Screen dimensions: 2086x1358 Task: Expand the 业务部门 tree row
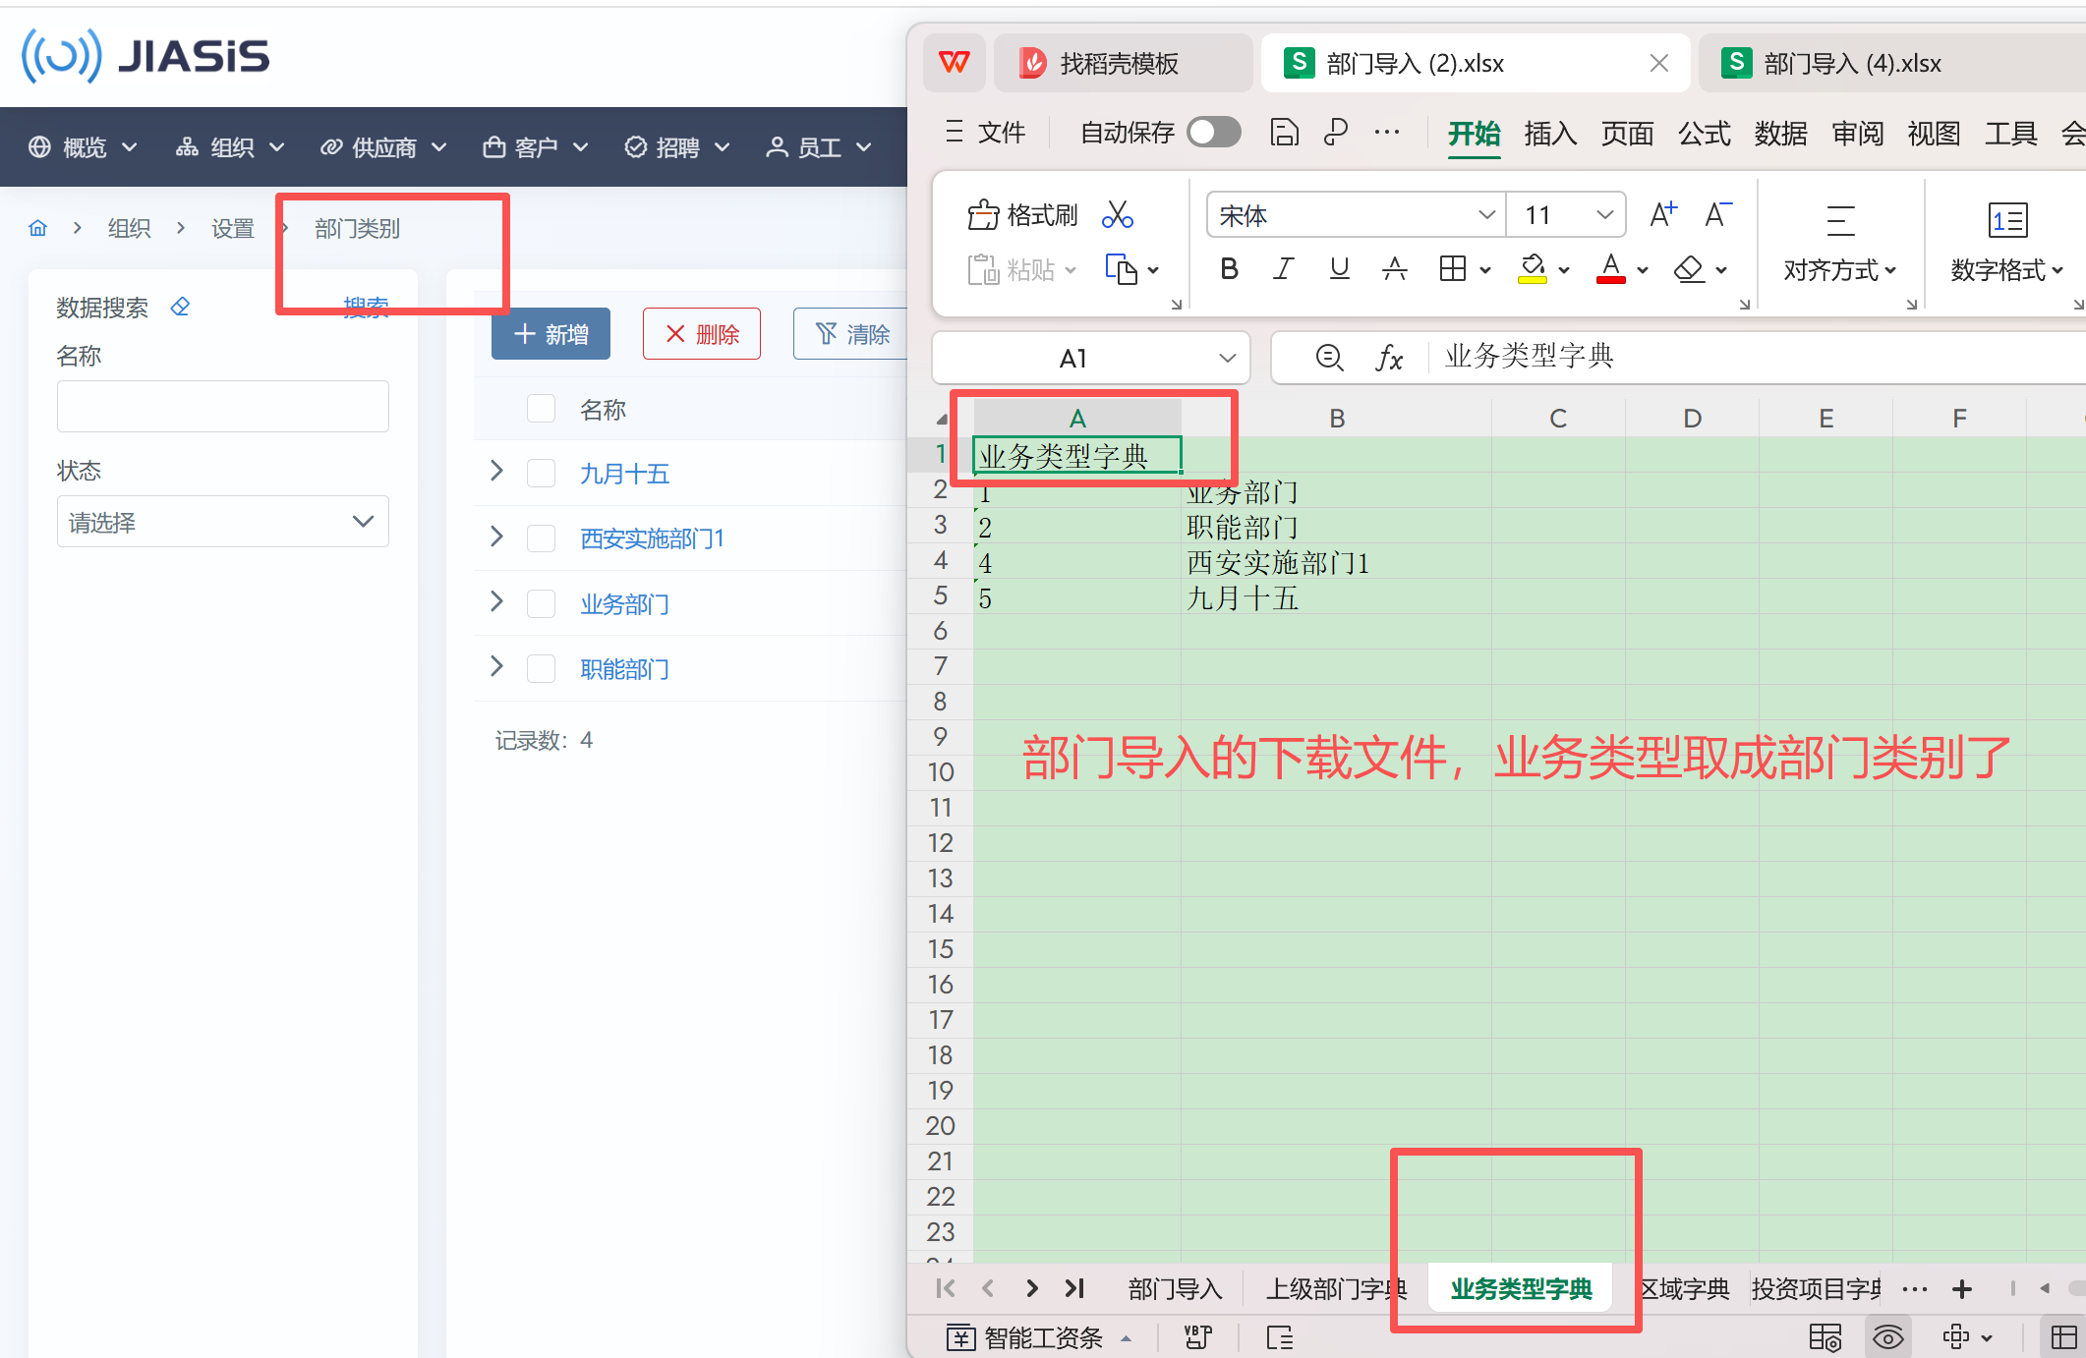coord(496,602)
